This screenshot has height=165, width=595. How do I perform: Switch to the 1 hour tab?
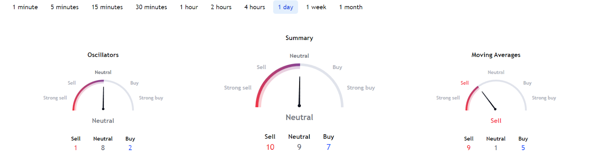pyautogui.click(x=189, y=7)
